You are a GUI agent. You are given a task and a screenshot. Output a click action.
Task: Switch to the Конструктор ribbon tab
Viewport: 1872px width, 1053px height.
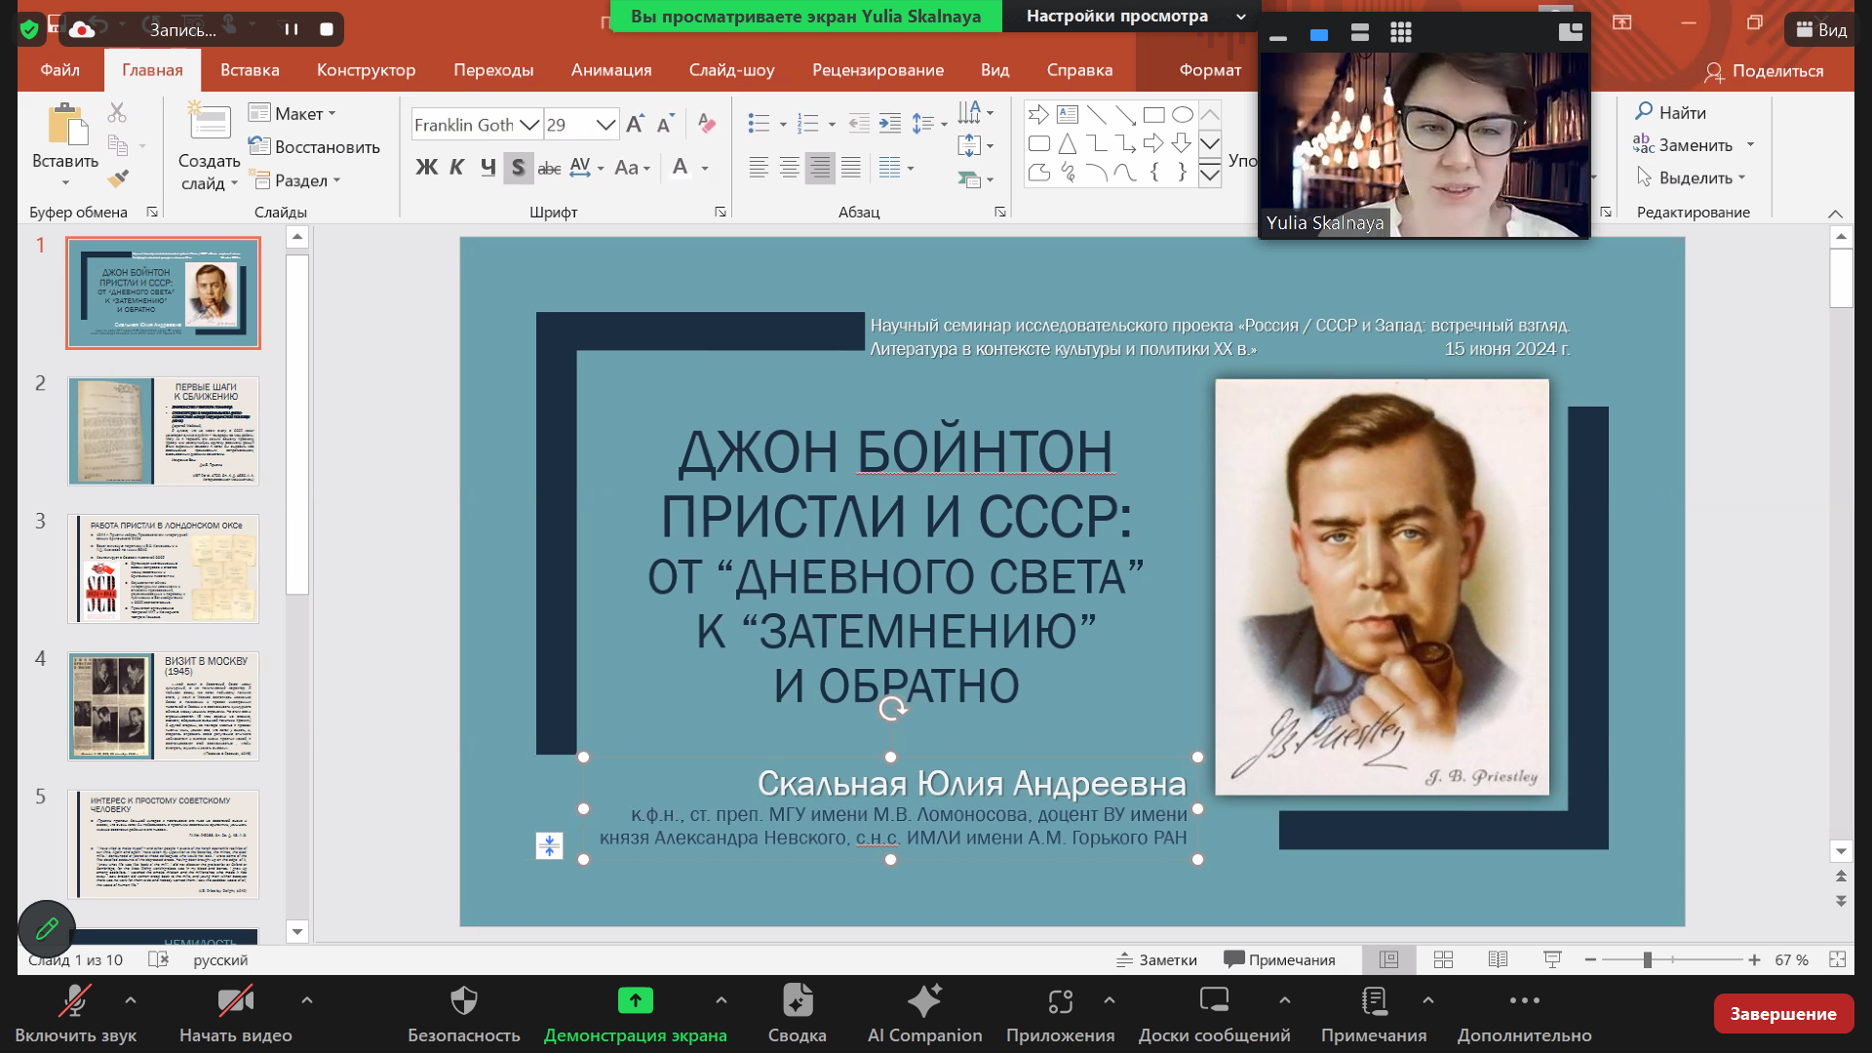pyautogui.click(x=366, y=70)
